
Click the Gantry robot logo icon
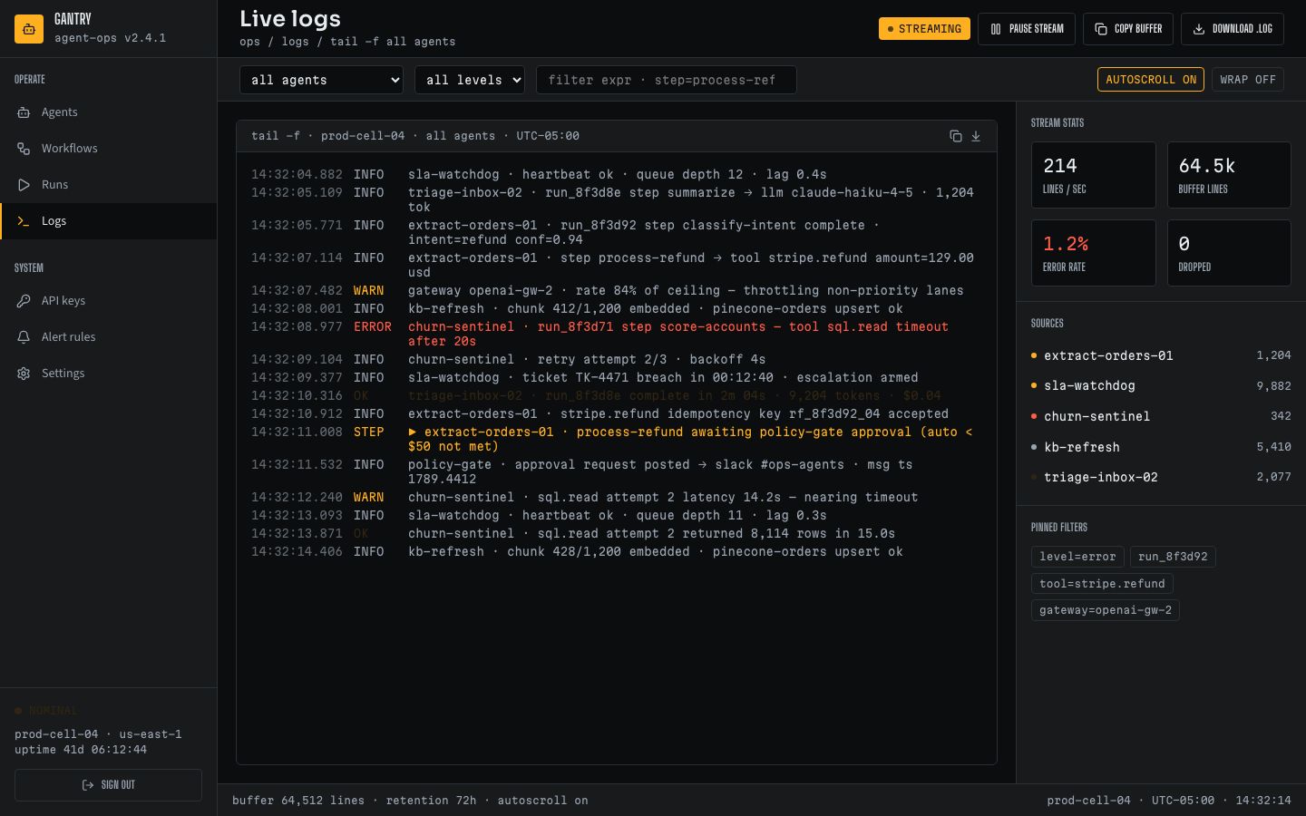[29, 29]
